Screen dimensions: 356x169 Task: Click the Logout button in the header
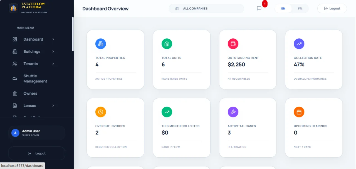pyautogui.click(x=332, y=9)
